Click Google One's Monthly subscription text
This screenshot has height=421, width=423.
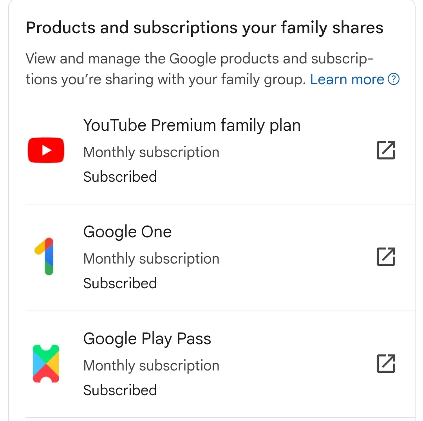coord(151,258)
